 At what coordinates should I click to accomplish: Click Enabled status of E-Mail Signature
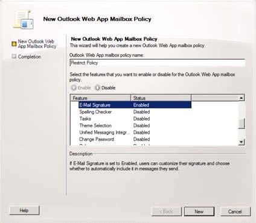click(141, 105)
